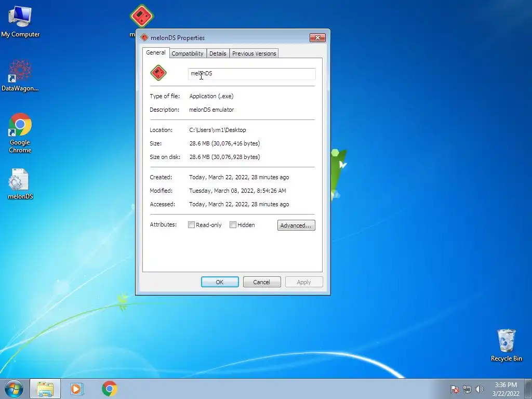
Task: Click the melonDS icon in the Properties title bar
Action: click(144, 37)
